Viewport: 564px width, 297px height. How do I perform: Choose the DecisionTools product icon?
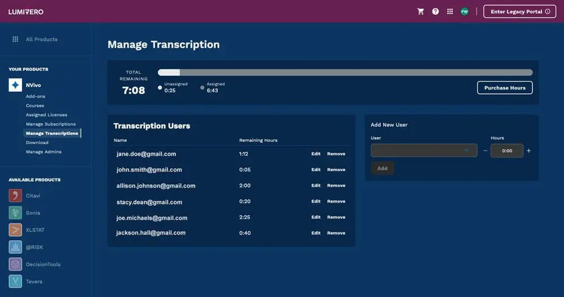click(16, 264)
